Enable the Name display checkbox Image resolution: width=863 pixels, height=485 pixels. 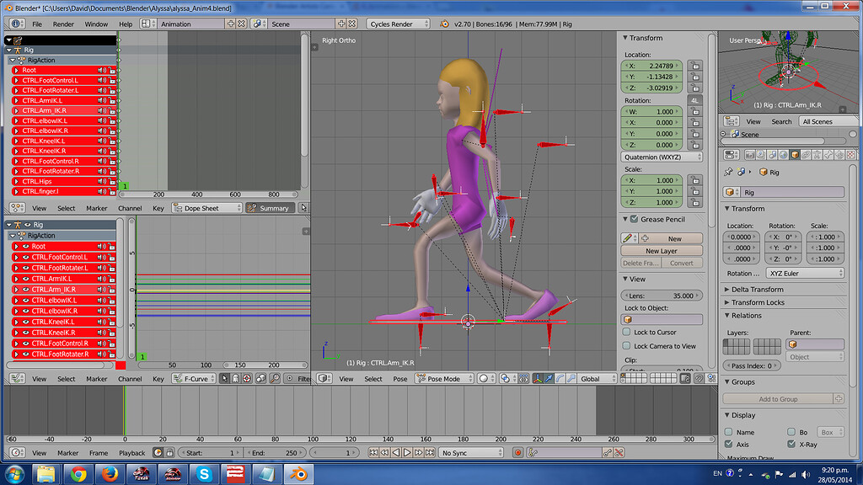(729, 432)
